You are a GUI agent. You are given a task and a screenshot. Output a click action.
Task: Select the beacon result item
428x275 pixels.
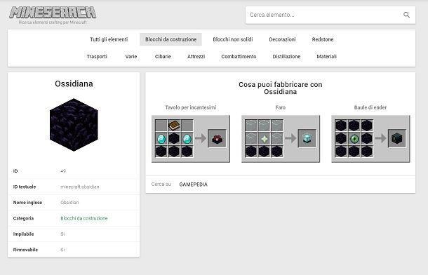coord(307,139)
